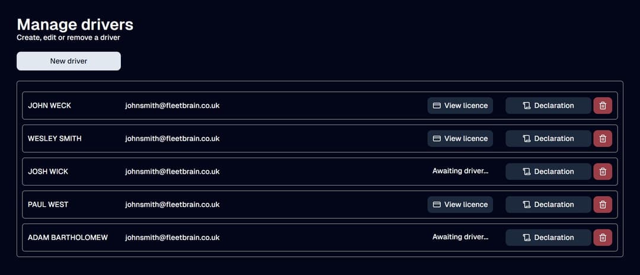
Task: View licence for John Weck
Action: (460, 105)
